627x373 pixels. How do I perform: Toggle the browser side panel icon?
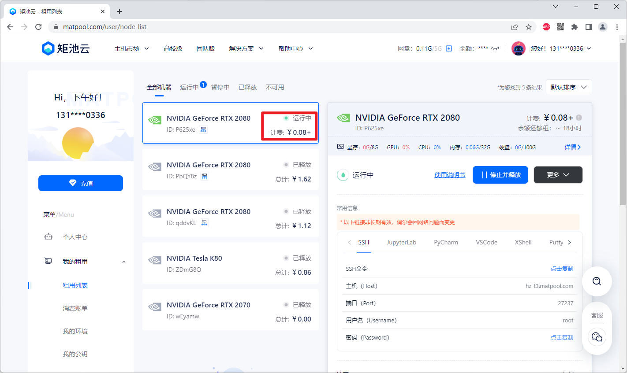589,27
